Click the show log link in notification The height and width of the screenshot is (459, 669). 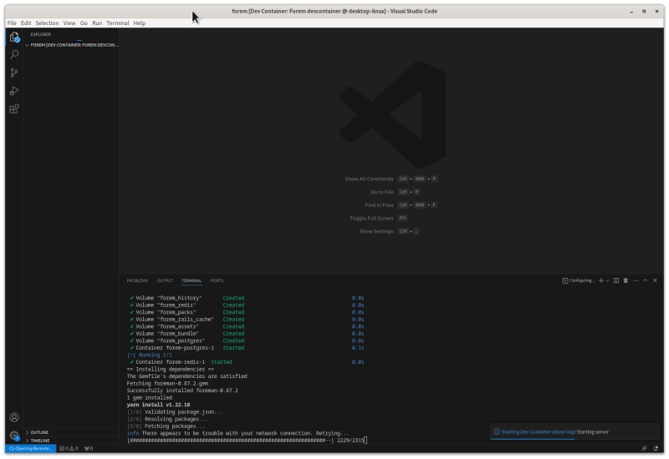563,431
